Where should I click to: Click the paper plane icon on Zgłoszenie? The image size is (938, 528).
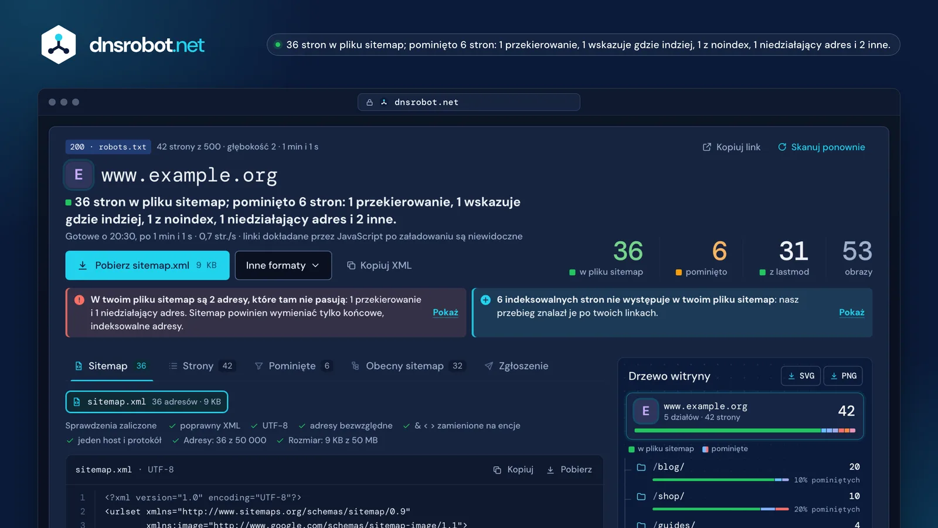(x=489, y=366)
